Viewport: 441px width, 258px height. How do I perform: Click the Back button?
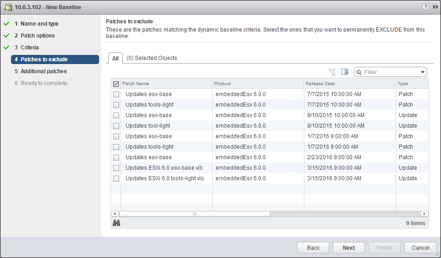(x=313, y=247)
